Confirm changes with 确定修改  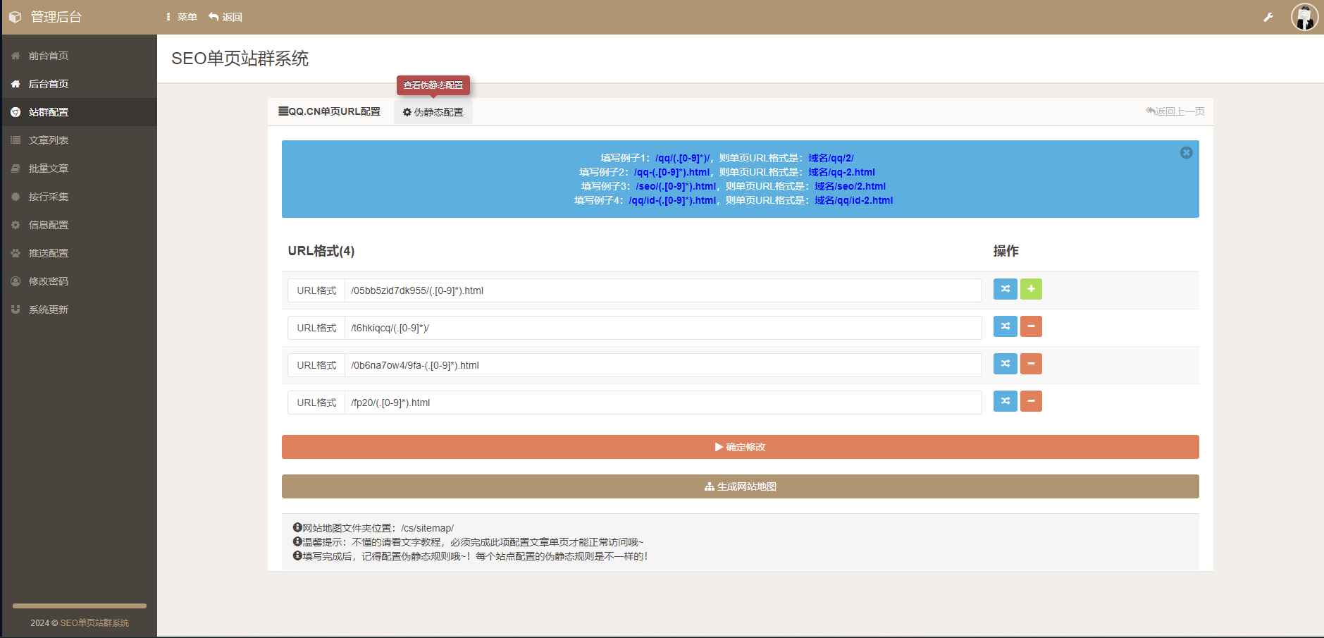click(739, 446)
